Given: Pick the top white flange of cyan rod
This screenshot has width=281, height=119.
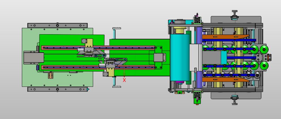Looking at the screenshot, I should pyautogui.click(x=117, y=28).
